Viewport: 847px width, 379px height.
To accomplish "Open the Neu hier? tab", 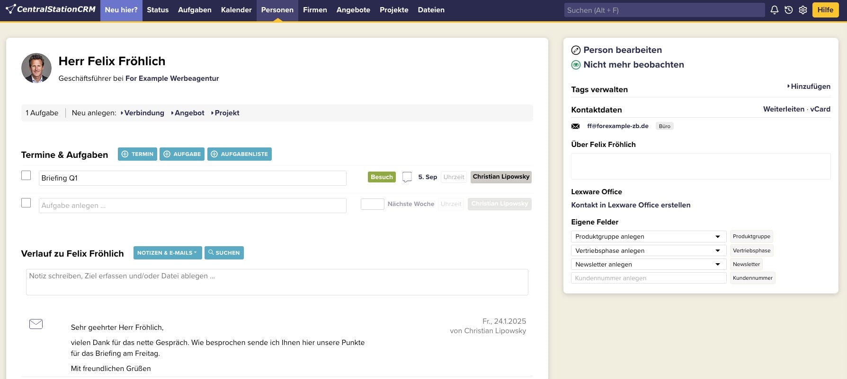I will [121, 10].
